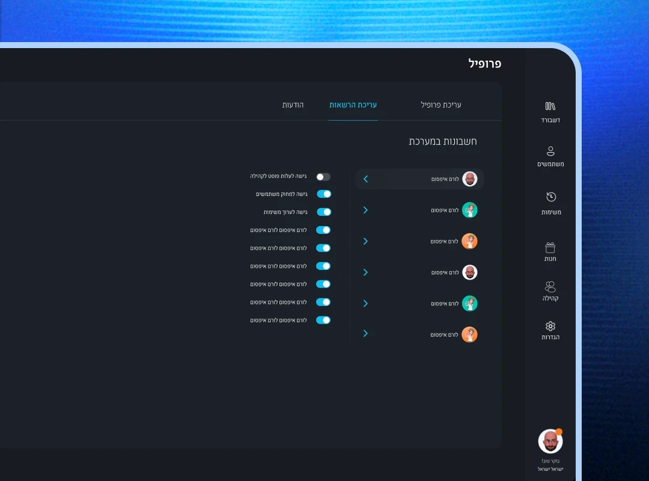Click the דשבורד label in the sidebar
Image resolution: width=649 pixels, height=481 pixels.
pos(550,120)
